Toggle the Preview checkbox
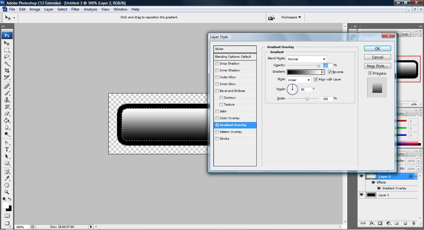Image resolution: width=424 pixels, height=230 pixels. [x=370, y=73]
